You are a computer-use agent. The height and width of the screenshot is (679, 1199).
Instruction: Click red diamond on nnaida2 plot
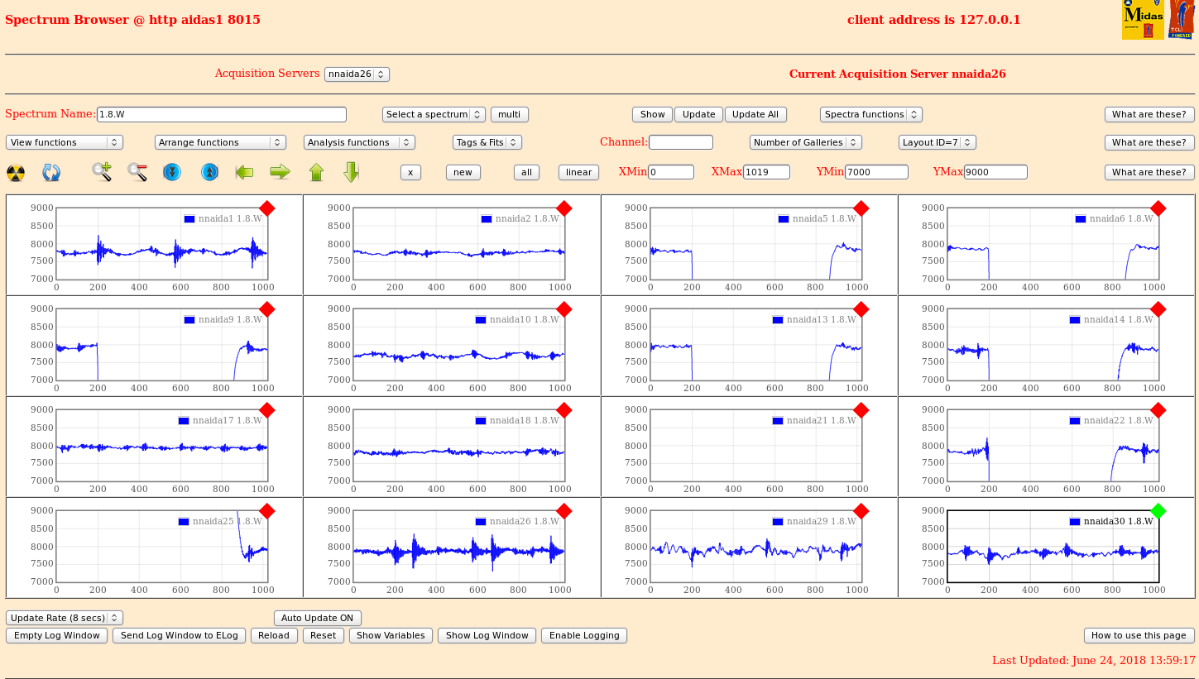[x=564, y=208]
